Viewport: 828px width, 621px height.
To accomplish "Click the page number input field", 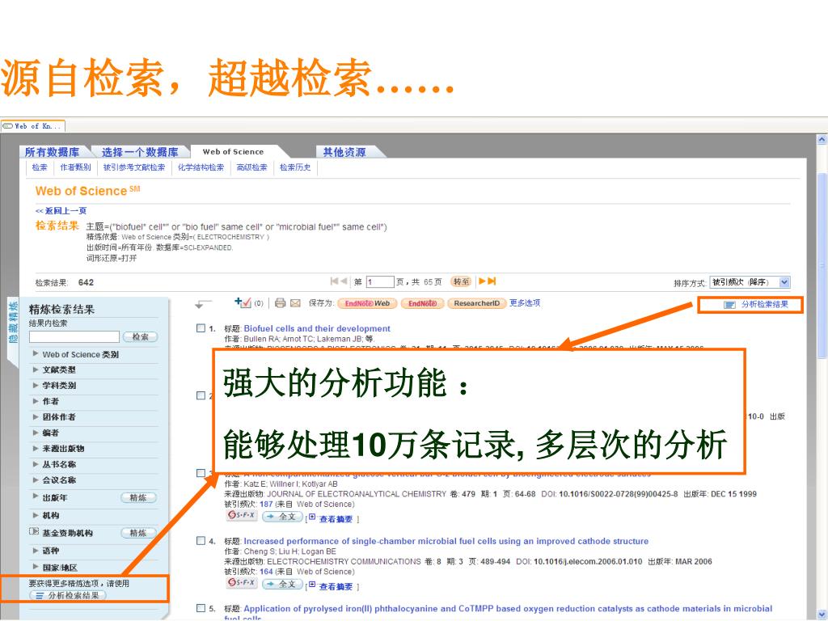I will pos(380,282).
